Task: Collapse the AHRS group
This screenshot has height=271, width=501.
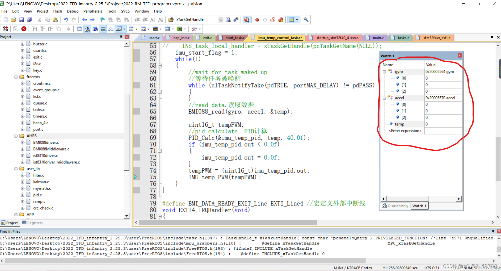Action: pyautogui.click(x=16, y=136)
